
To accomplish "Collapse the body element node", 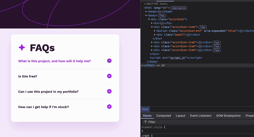I will [x=146, y=15].
